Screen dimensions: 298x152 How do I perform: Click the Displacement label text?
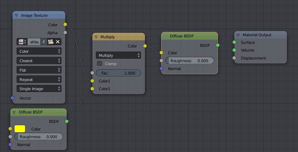point(254,58)
